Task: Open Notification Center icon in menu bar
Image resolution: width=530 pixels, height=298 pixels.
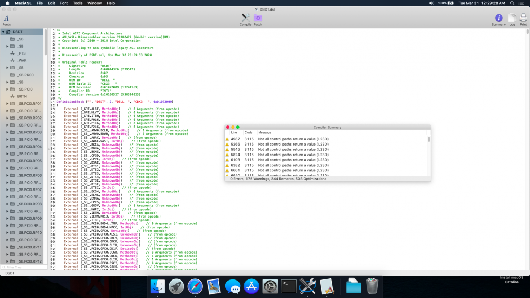Action: [x=521, y=3]
